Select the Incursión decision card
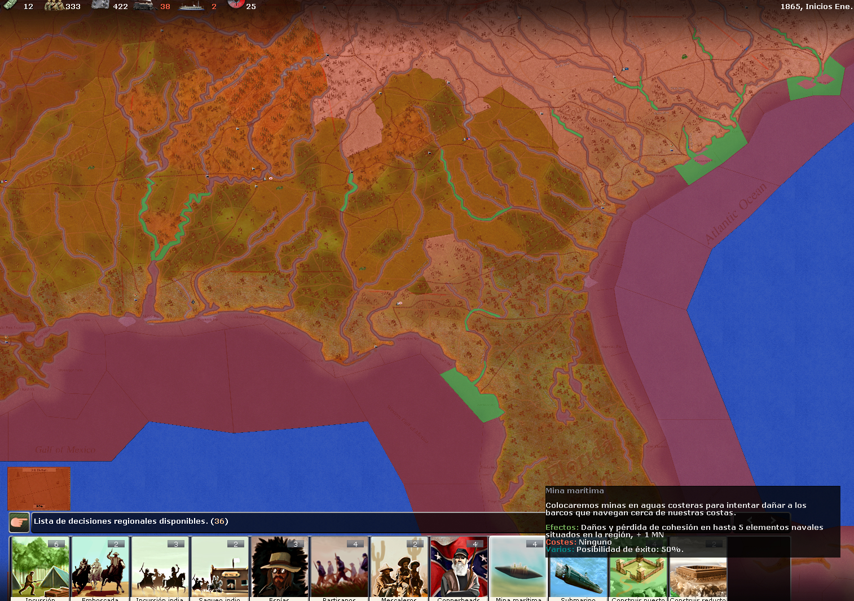This screenshot has height=601, width=854. click(40, 568)
